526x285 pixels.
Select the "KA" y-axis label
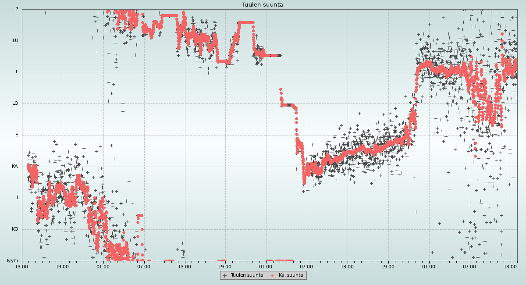click(15, 167)
